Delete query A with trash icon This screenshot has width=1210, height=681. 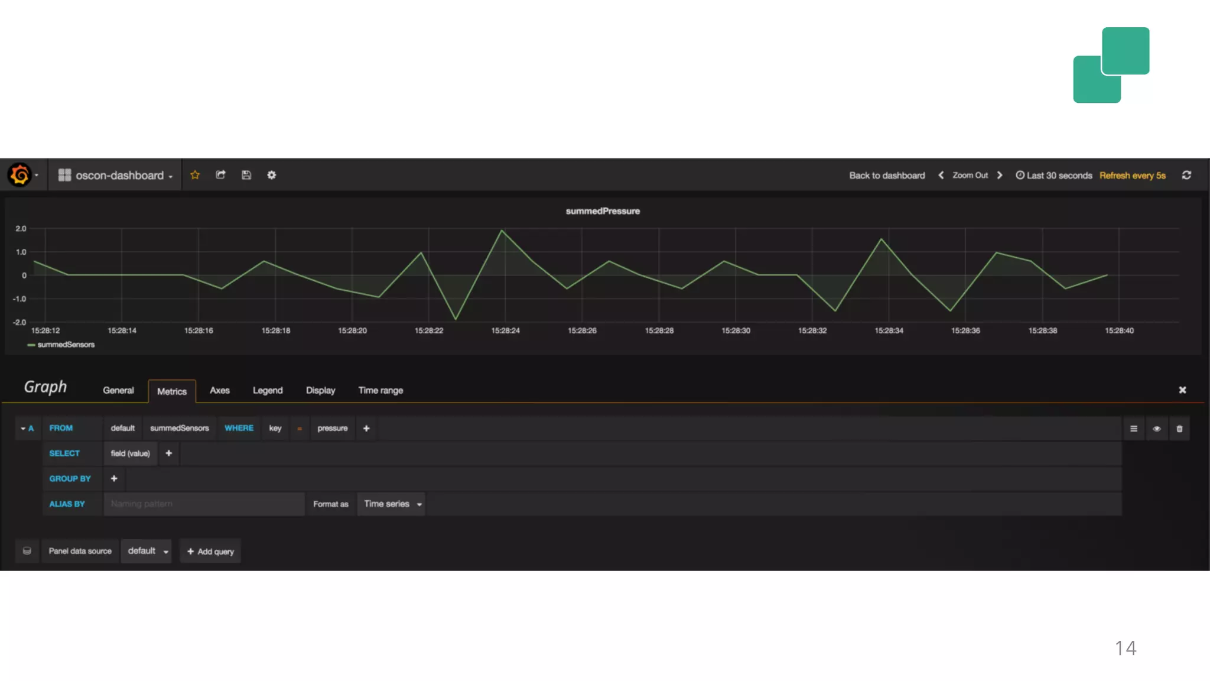[x=1179, y=429]
